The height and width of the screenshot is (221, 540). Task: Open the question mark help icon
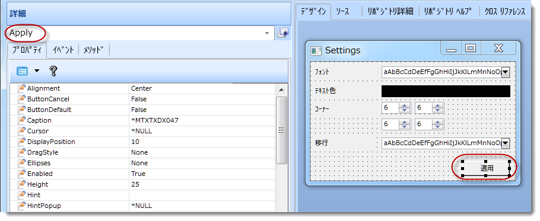tap(53, 71)
